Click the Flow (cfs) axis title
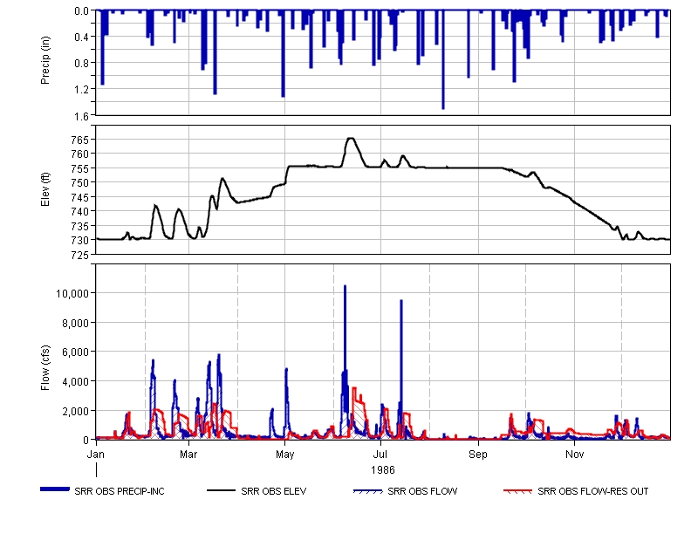 point(45,368)
